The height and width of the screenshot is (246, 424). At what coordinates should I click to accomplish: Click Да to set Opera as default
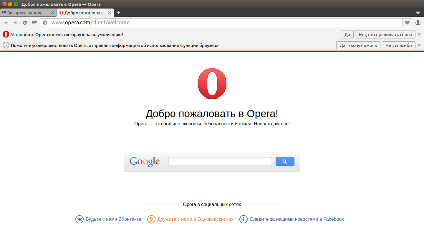347,34
